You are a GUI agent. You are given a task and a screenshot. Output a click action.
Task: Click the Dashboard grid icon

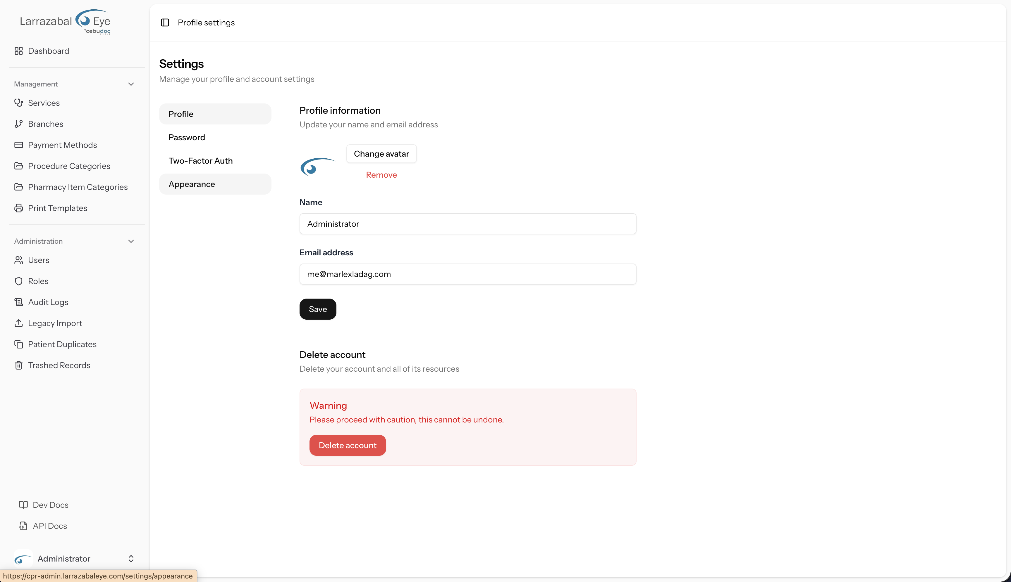[x=18, y=51]
